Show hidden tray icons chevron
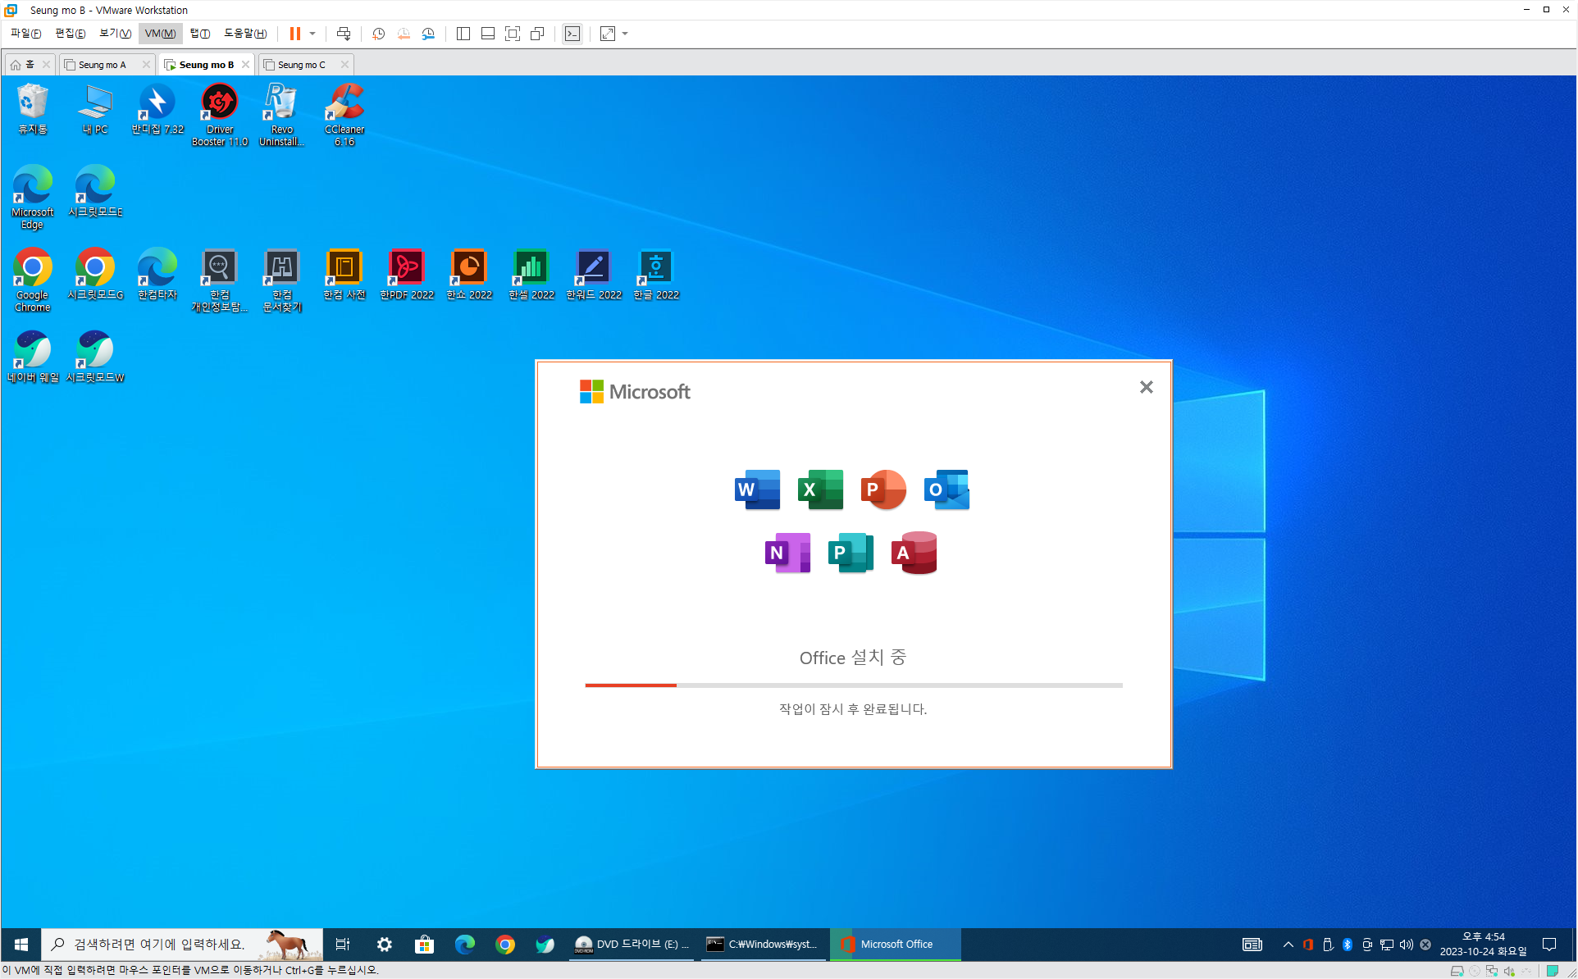The image size is (1578, 979). coord(1288,945)
